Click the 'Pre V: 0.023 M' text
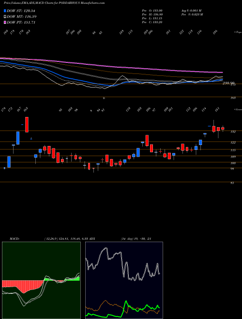The image size is (242, 319). pyautogui.click(x=192, y=14)
